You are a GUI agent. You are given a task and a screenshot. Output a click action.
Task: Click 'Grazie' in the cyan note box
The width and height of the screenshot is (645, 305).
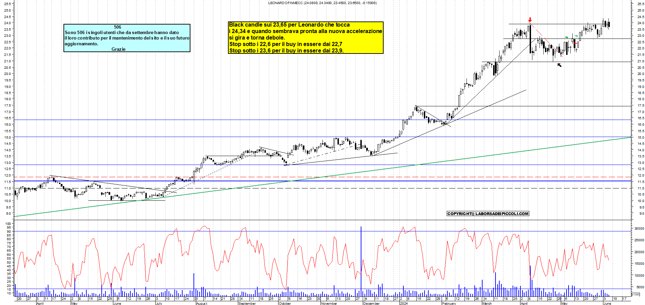(x=118, y=49)
